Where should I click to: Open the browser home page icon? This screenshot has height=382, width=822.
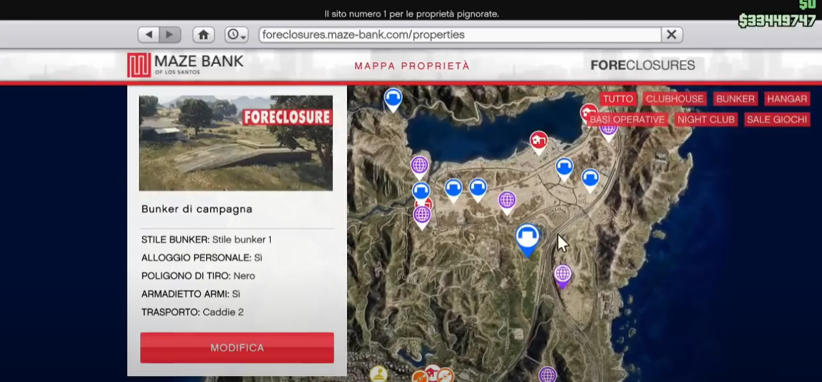204,35
